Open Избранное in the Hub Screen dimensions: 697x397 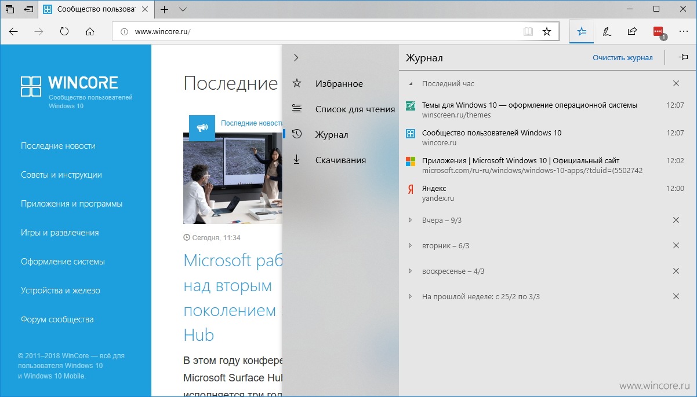(x=340, y=84)
